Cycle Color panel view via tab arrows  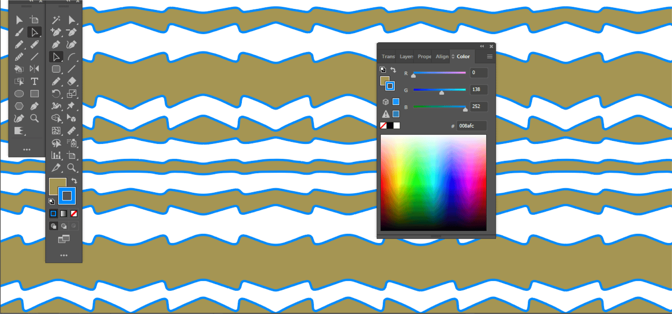(453, 56)
